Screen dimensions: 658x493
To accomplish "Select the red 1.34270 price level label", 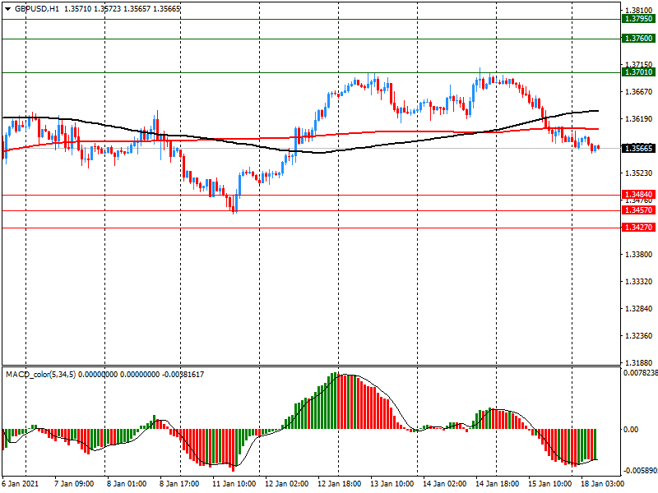I will point(639,228).
